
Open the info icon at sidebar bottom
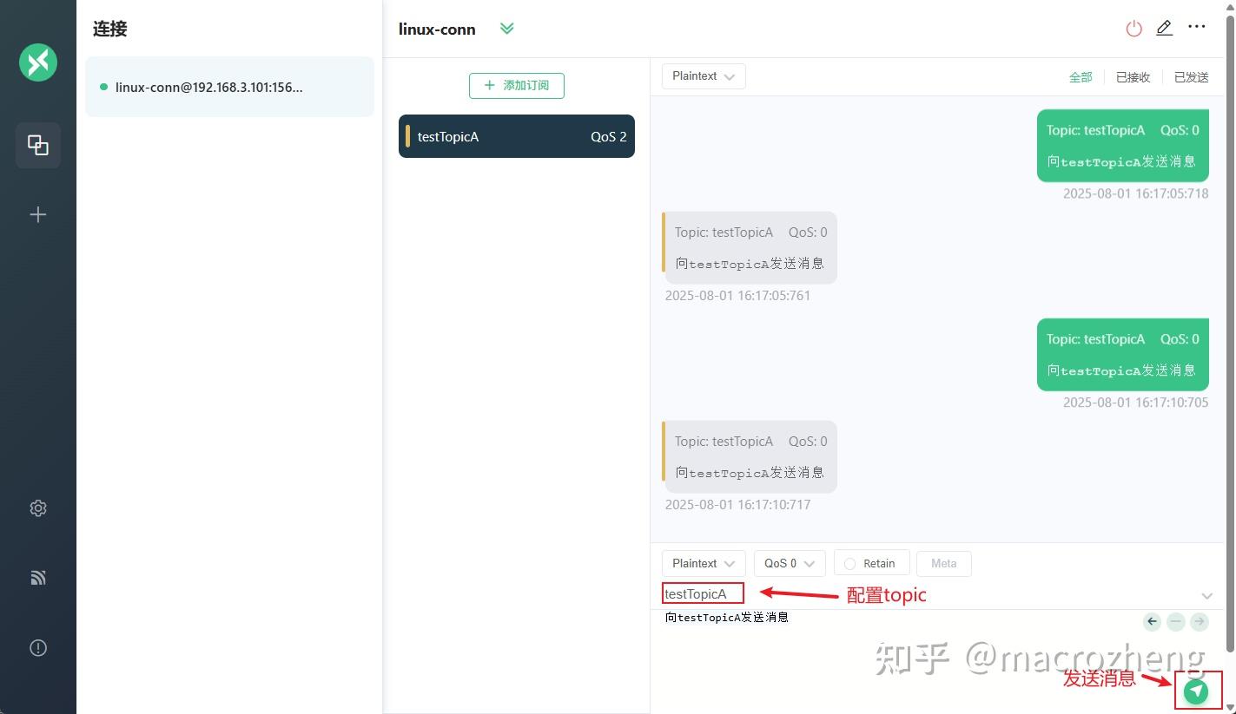[38, 647]
